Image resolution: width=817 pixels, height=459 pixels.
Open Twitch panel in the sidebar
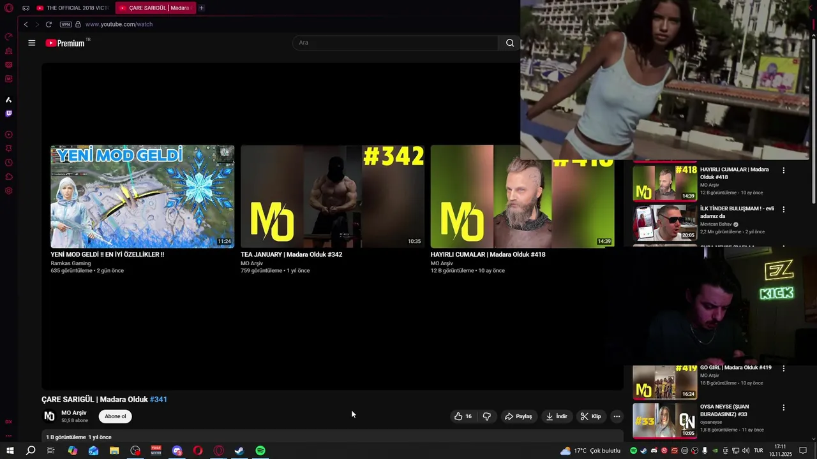[9, 113]
